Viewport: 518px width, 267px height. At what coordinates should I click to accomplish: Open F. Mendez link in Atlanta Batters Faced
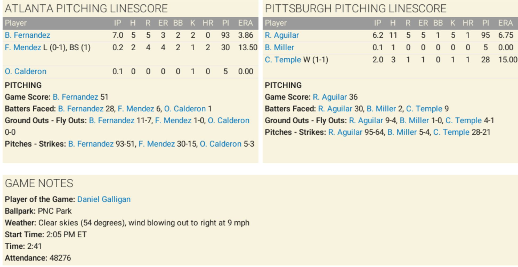click(x=136, y=109)
